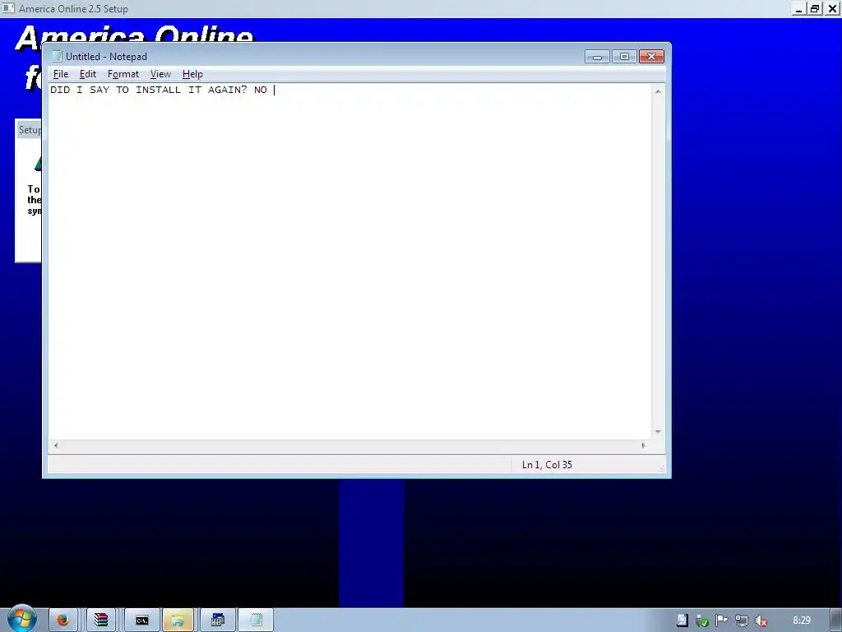Click the muted volume speaker tray icon
The image size is (842, 632).
761,620
